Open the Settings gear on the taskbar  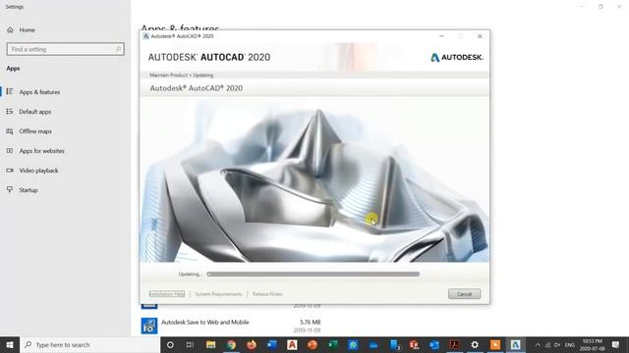(x=475, y=344)
